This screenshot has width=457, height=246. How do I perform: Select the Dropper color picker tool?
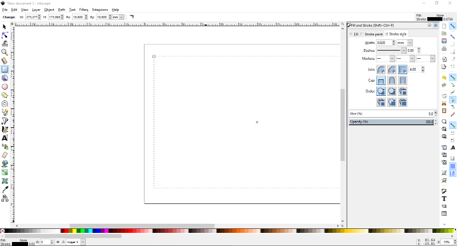tap(5, 189)
